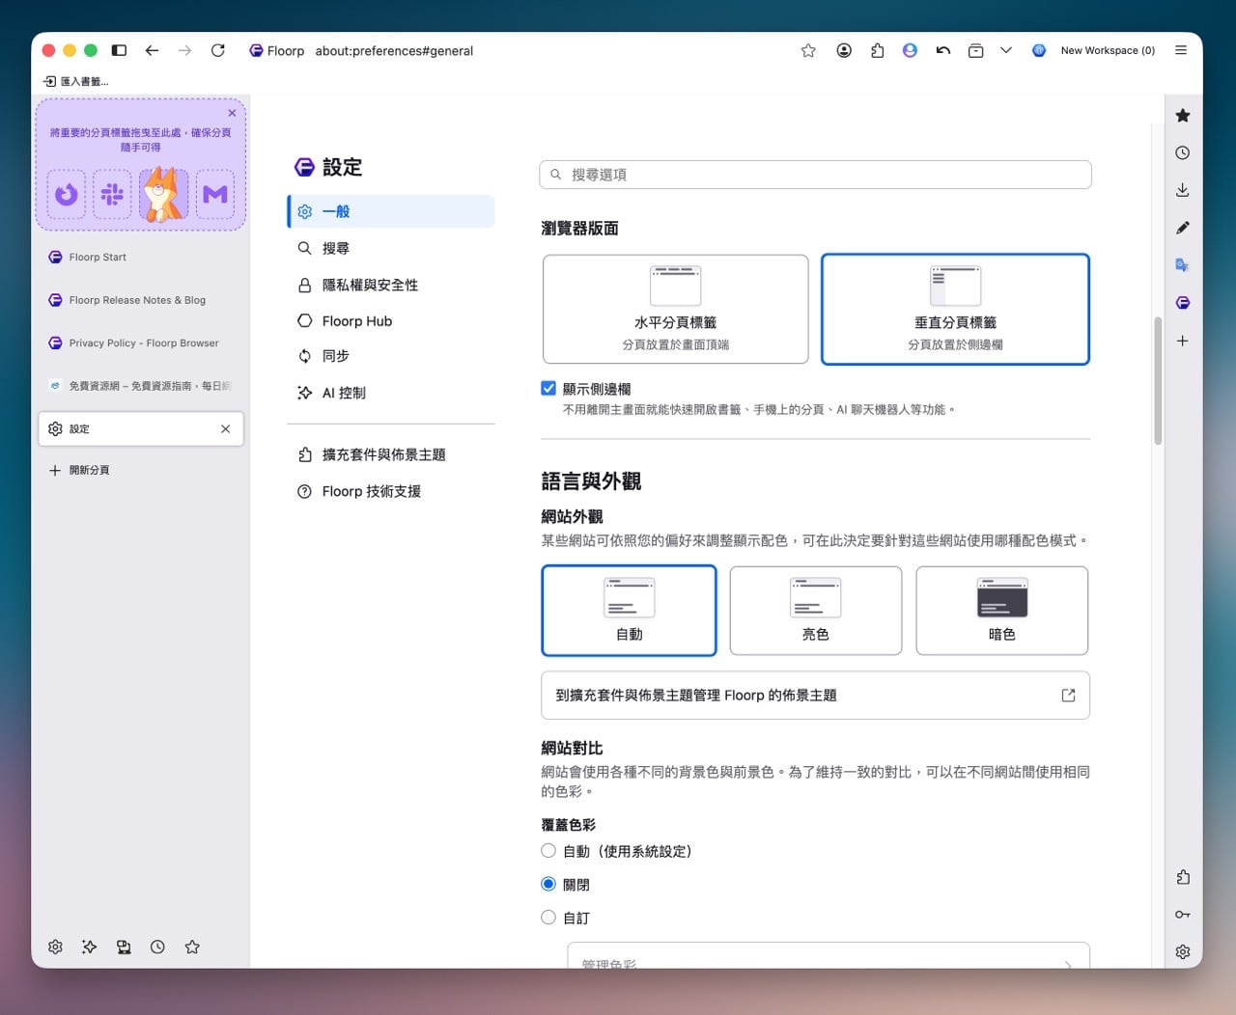This screenshot has width=1236, height=1015.
Task: Reload the page with refresh icon
Action: (218, 50)
